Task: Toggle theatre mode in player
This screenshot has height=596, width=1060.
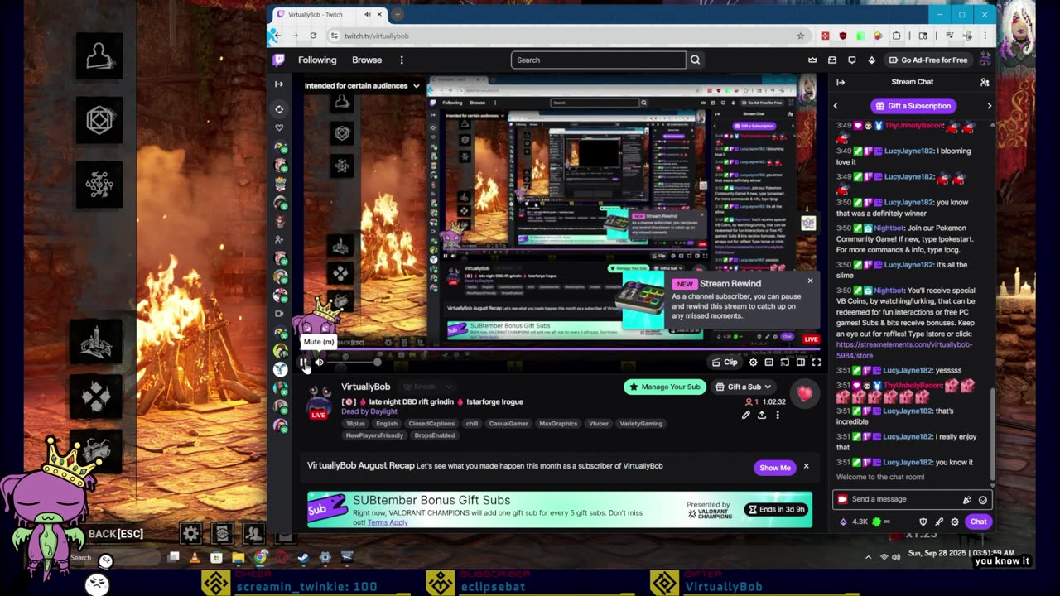Action: [x=800, y=362]
